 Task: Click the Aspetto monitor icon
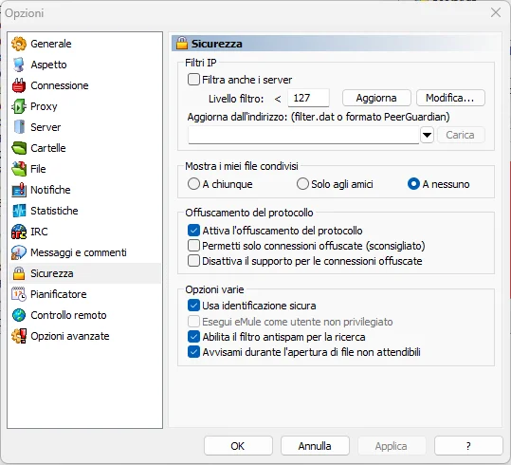pyautogui.click(x=19, y=65)
